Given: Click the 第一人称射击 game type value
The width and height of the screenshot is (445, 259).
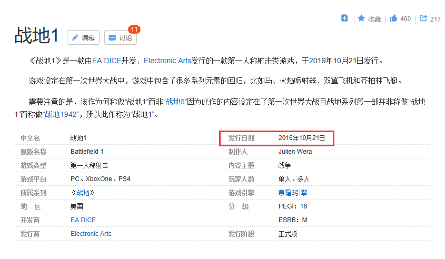Looking at the screenshot, I should pyautogui.click(x=89, y=165).
